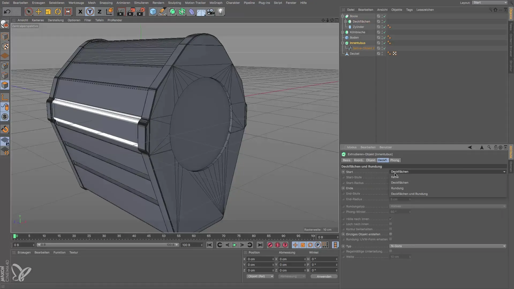
Task: Open the generators subdivision icon
Action: click(172, 12)
